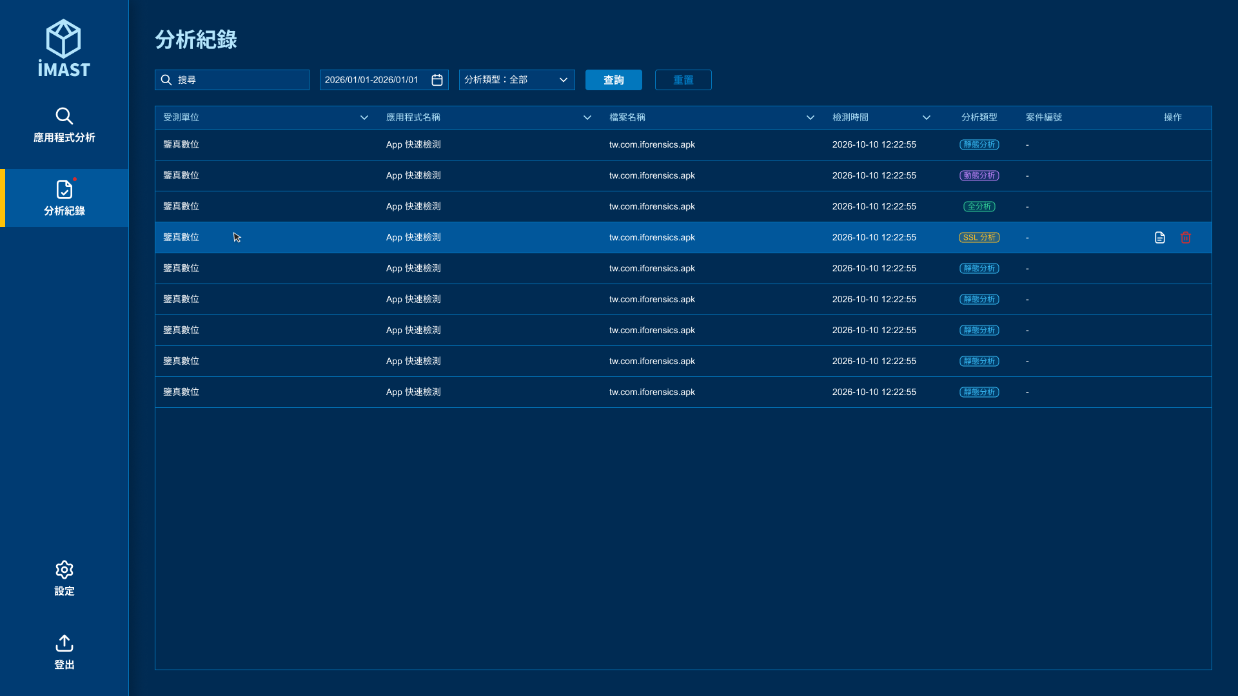Open the calendar date picker icon
1238x696 pixels.
click(x=437, y=80)
